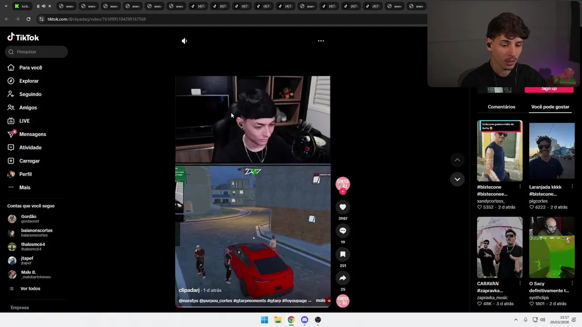Share the video with the arrow icon
This screenshot has height=327, width=582.
[x=343, y=278]
